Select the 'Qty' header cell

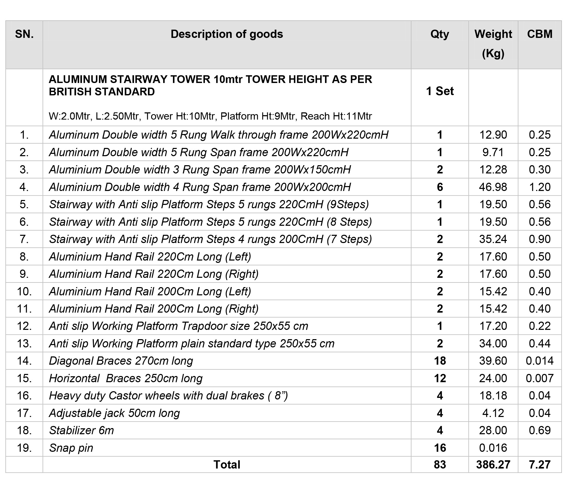click(x=440, y=34)
